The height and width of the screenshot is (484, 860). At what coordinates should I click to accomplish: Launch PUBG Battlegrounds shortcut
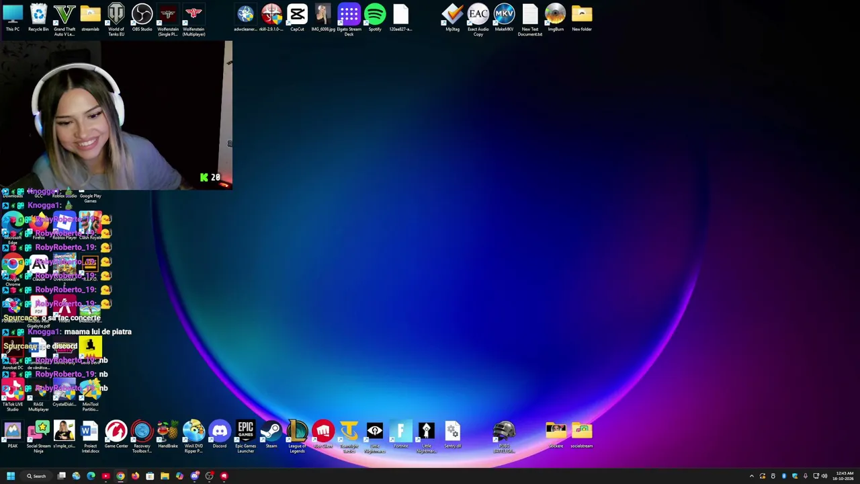504,436
